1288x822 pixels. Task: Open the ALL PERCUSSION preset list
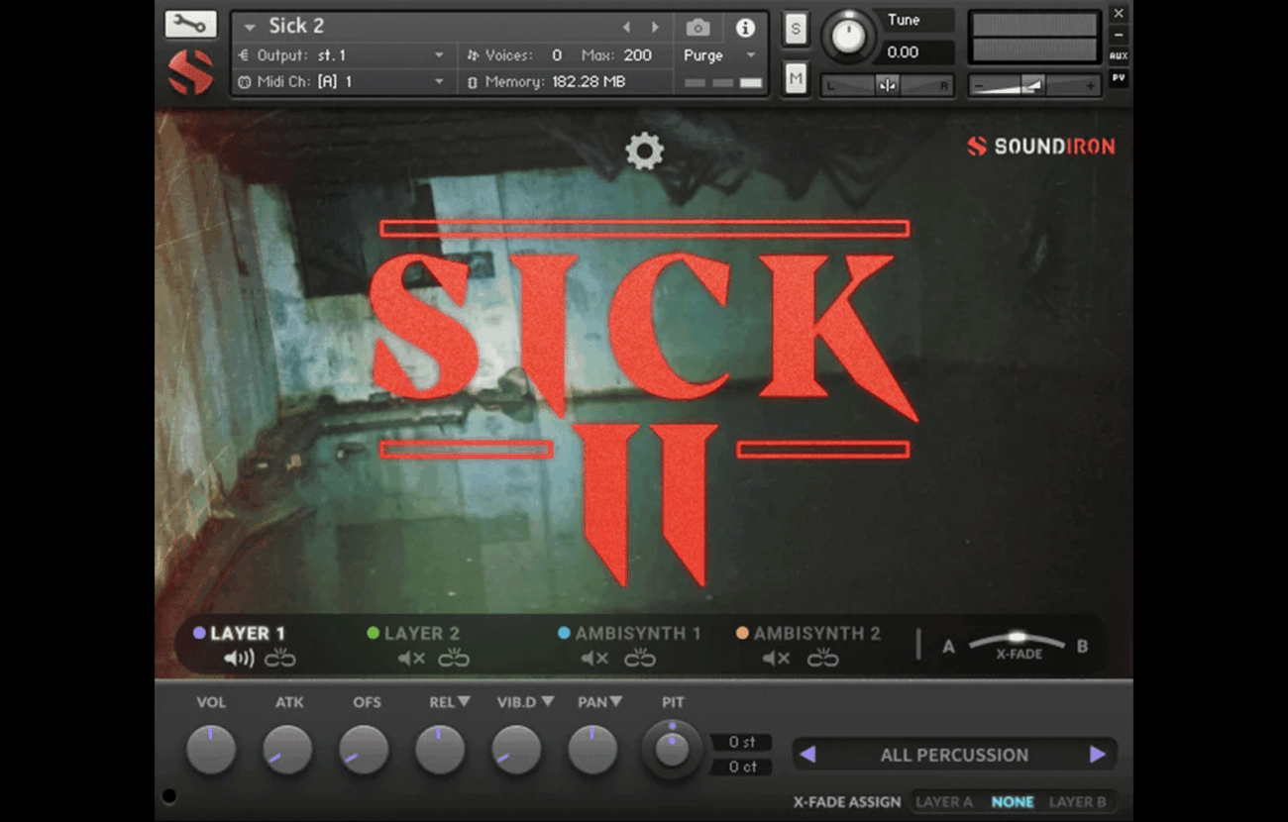[954, 755]
